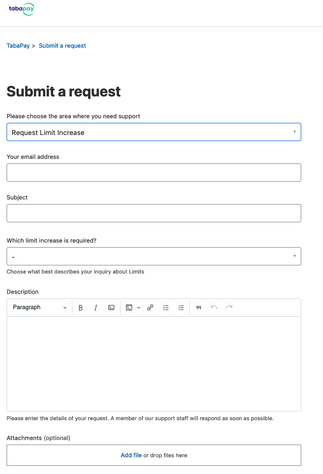This screenshot has height=474, width=323.
Task: Redo the edit in description editor
Action: pos(229,308)
